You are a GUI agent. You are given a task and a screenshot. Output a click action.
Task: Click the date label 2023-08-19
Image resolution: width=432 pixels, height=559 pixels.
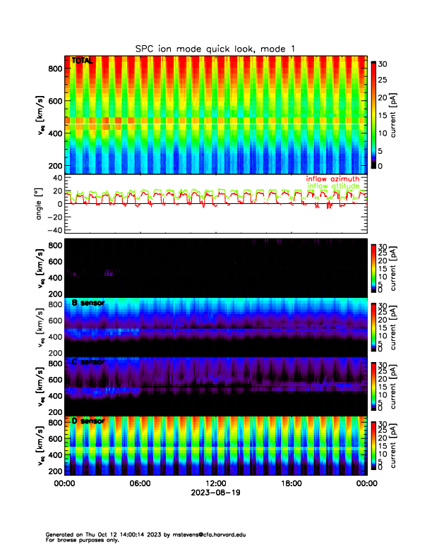click(x=215, y=492)
